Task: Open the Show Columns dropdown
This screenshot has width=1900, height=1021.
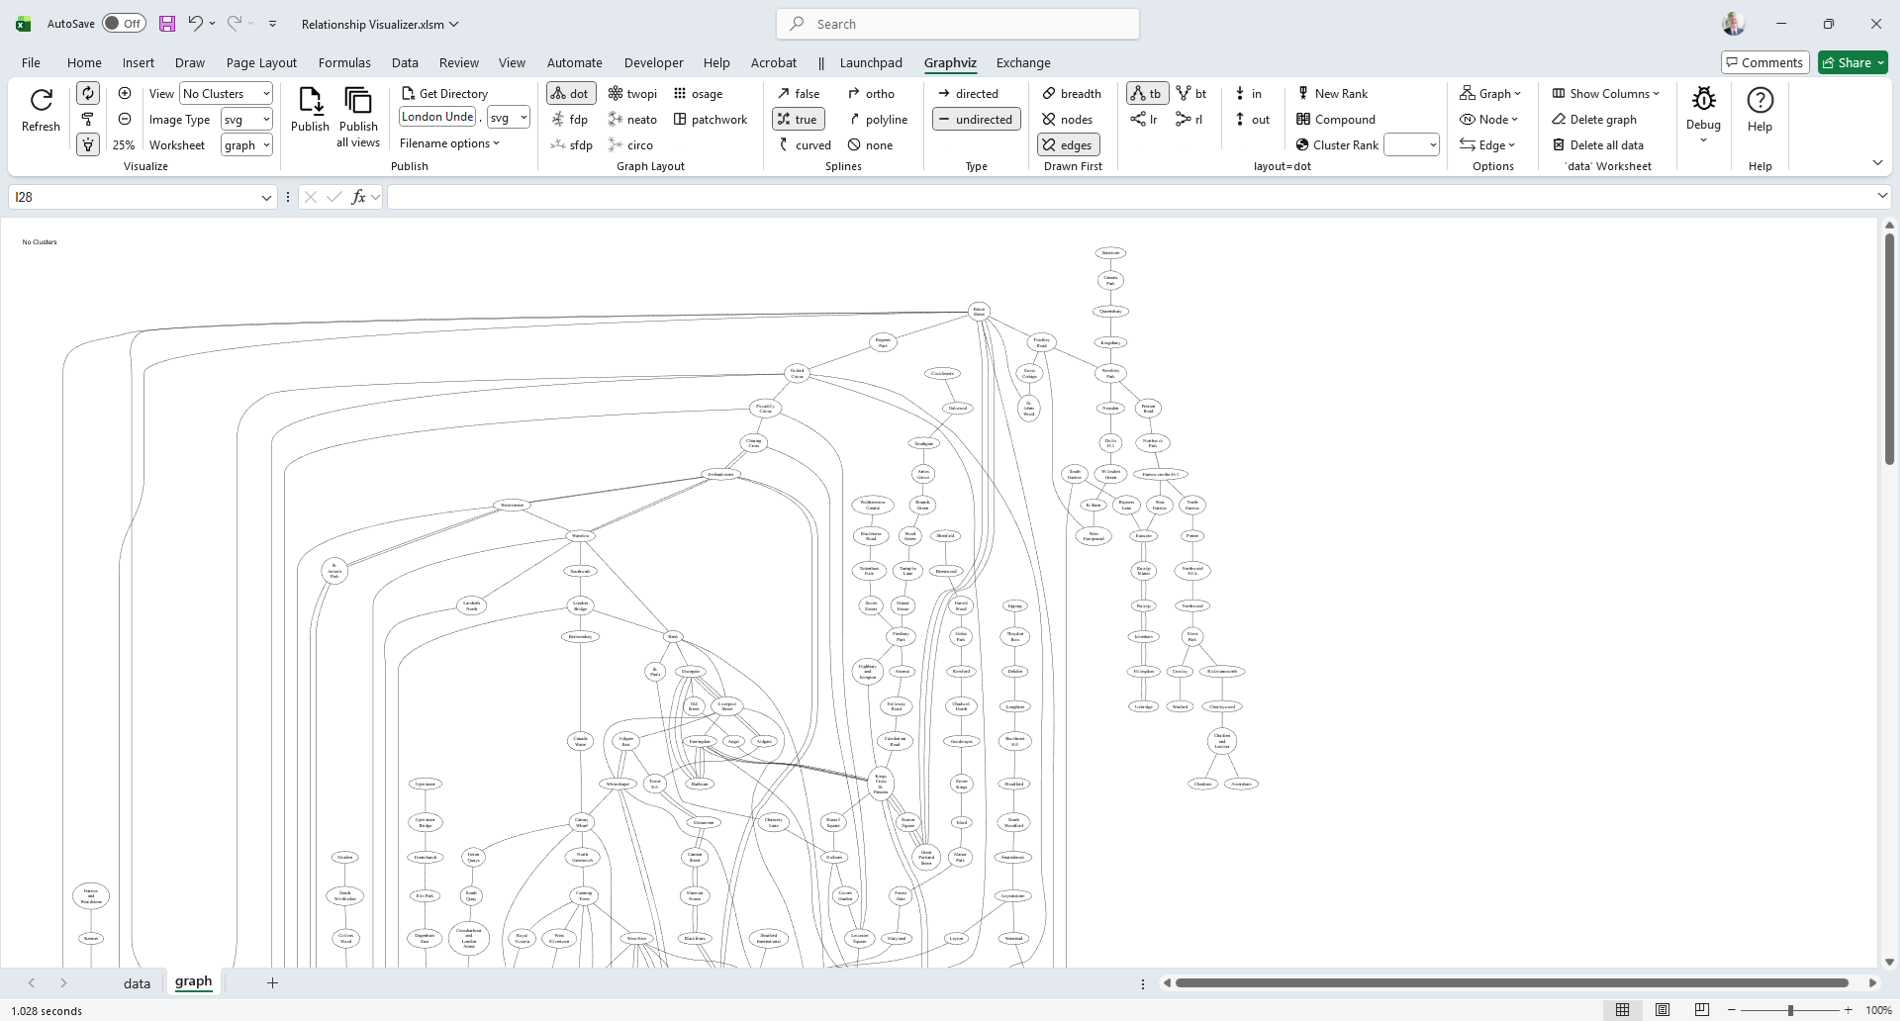Action: pos(1605,94)
